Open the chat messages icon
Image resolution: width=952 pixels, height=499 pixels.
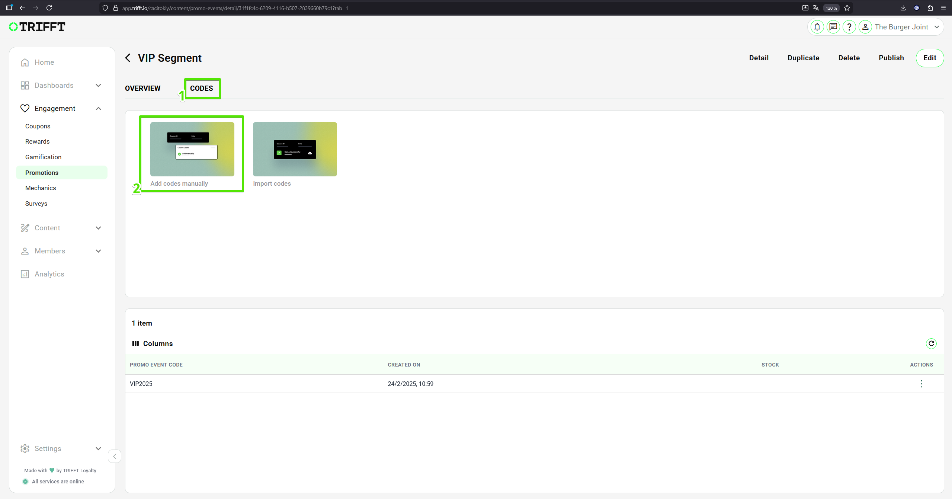[x=833, y=26]
